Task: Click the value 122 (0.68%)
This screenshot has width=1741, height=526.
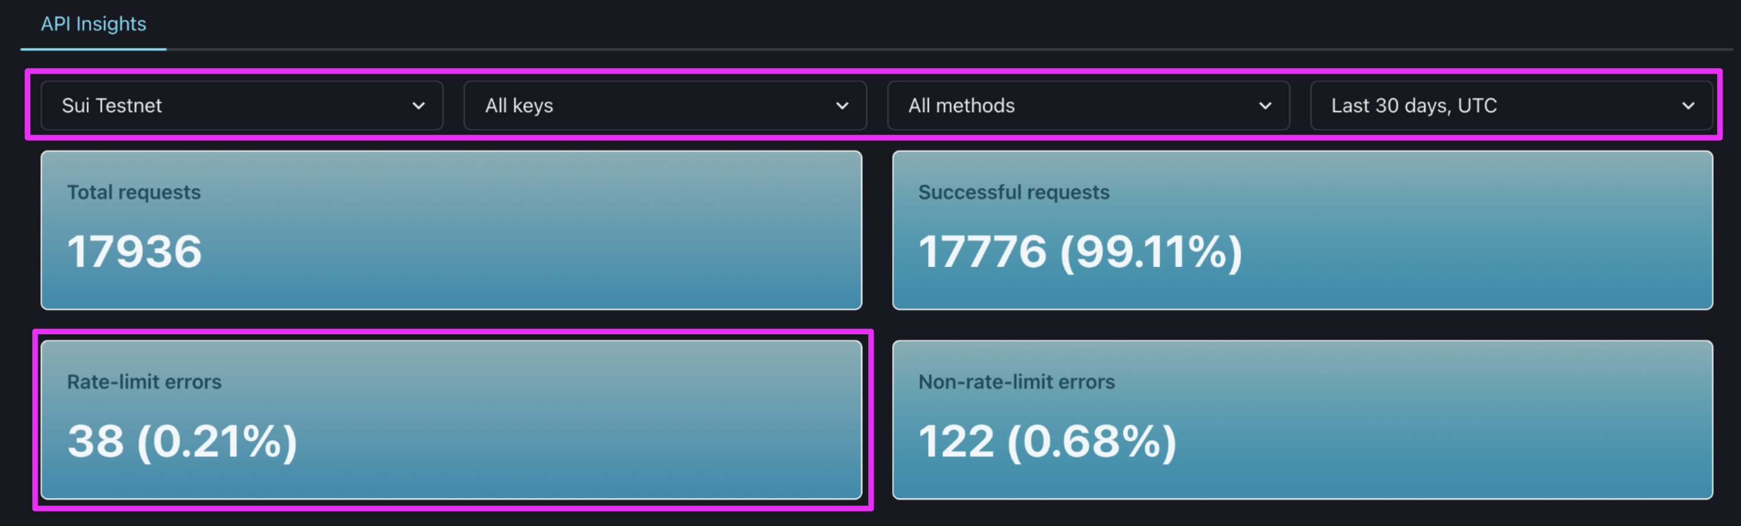Action: pos(1048,442)
